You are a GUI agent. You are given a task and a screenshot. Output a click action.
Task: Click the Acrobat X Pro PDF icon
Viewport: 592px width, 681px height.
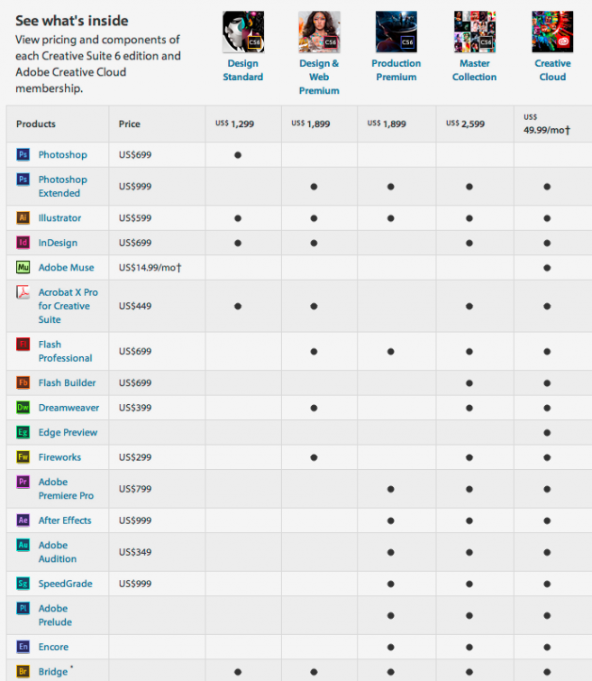23,292
